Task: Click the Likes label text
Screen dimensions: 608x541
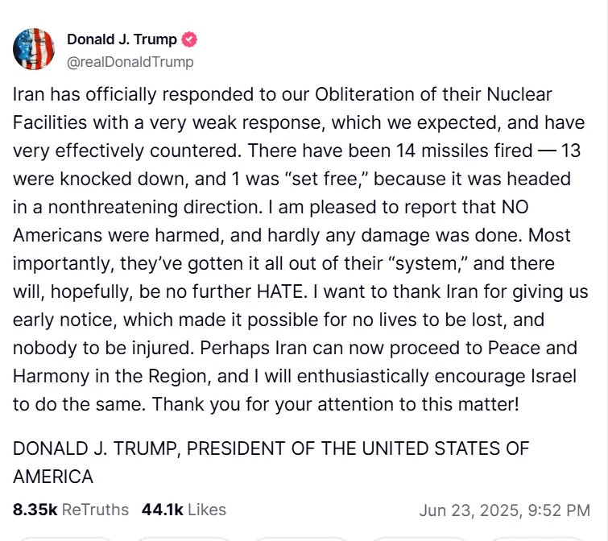Action: [x=207, y=510]
